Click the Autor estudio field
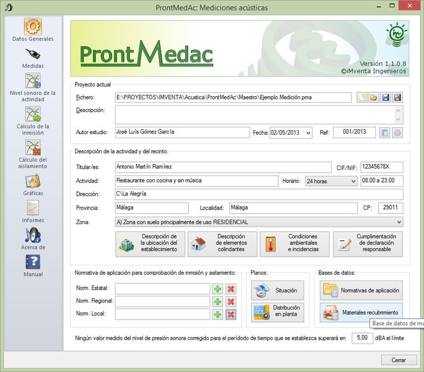The width and height of the screenshot is (424, 372). (x=182, y=133)
